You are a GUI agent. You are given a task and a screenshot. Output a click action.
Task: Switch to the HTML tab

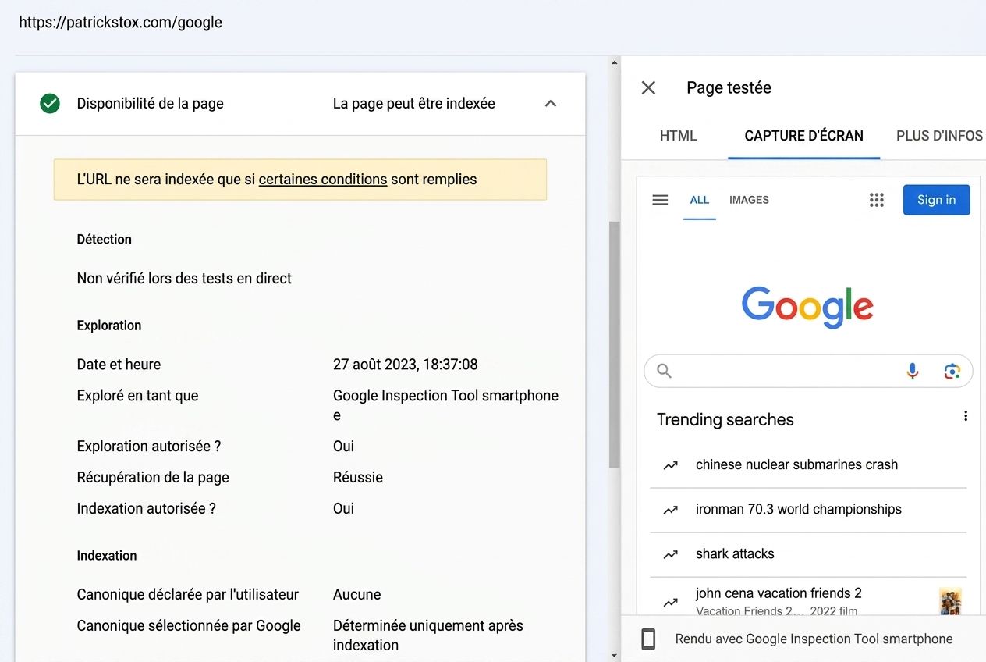tap(678, 136)
